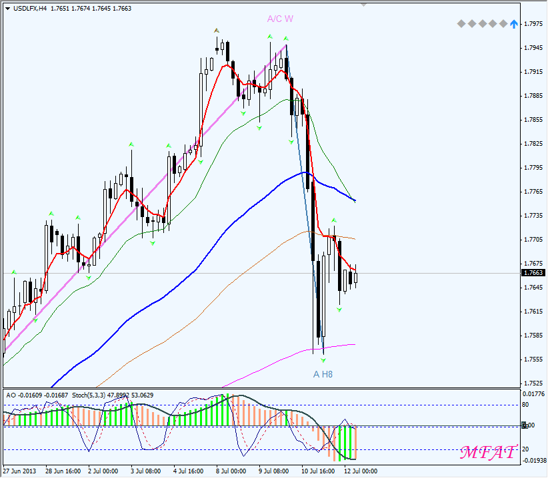Select the pink A/C W wave label
The image size is (548, 478).
pyautogui.click(x=280, y=19)
